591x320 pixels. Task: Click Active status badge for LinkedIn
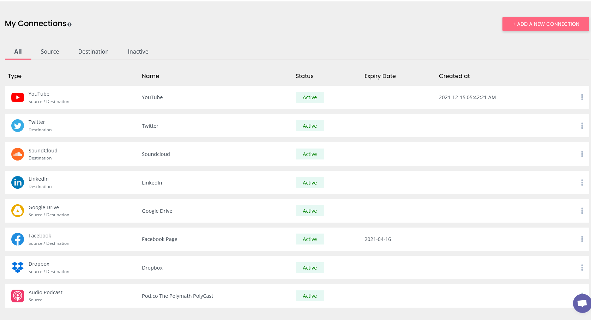[310, 183]
